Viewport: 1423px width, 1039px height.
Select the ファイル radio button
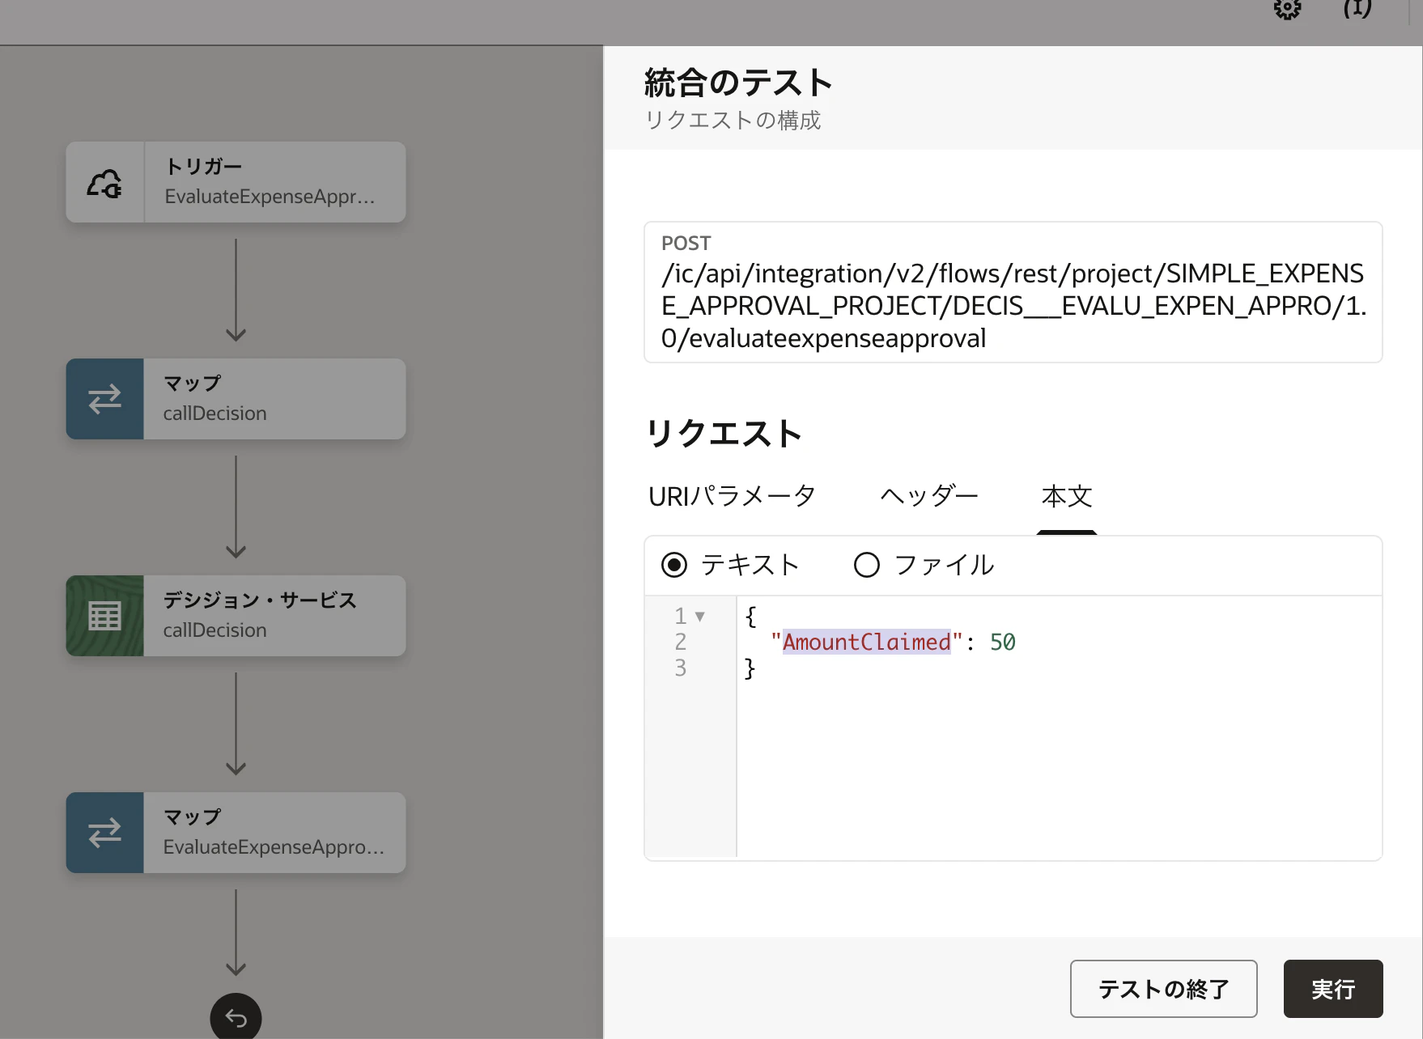[x=867, y=565]
